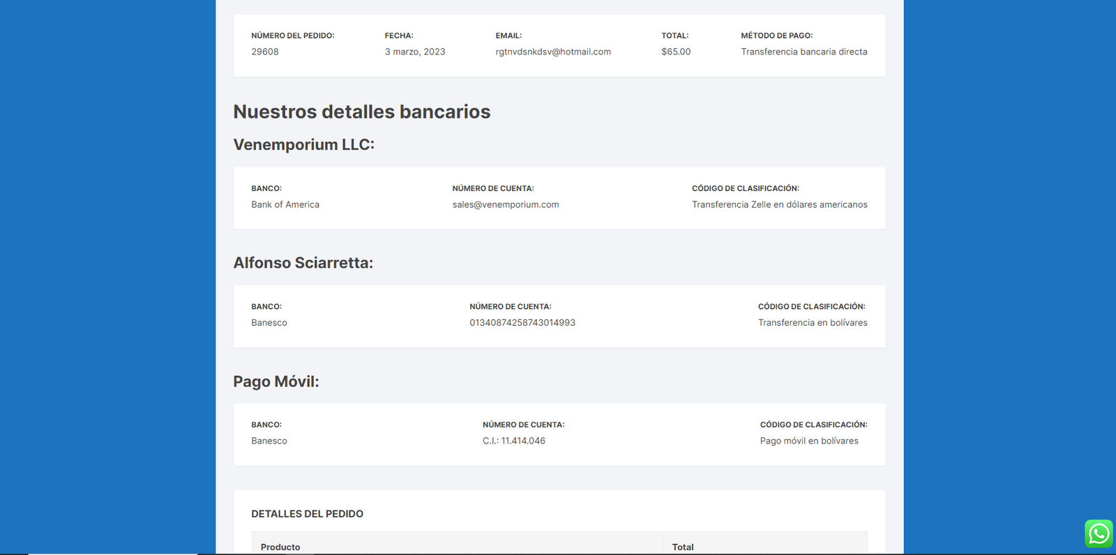This screenshot has height=555, width=1116.
Task: Click the Producto column header
Action: point(280,547)
